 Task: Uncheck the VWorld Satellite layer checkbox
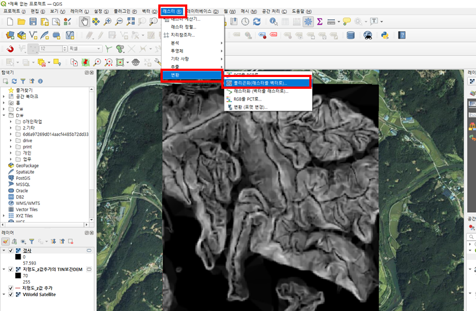[11, 294]
